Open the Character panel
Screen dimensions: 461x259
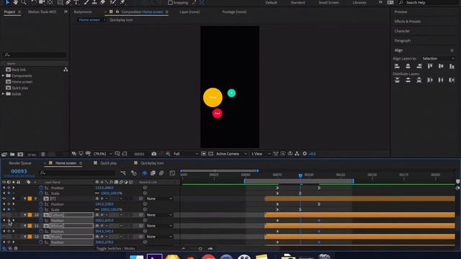point(402,31)
